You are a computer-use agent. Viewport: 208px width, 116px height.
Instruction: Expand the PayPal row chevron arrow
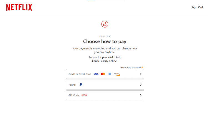[x=141, y=85]
